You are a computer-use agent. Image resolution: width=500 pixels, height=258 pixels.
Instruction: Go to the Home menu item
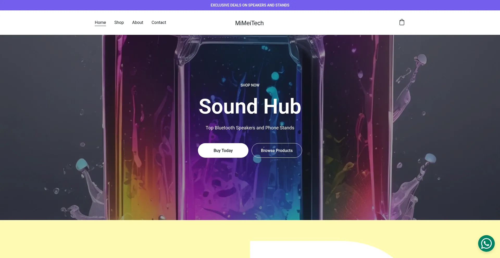click(100, 23)
